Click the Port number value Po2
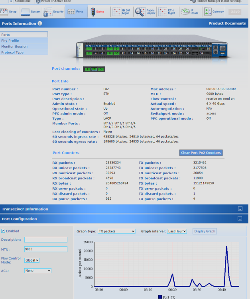Screen dimensions: 250x299 tap(106, 89)
